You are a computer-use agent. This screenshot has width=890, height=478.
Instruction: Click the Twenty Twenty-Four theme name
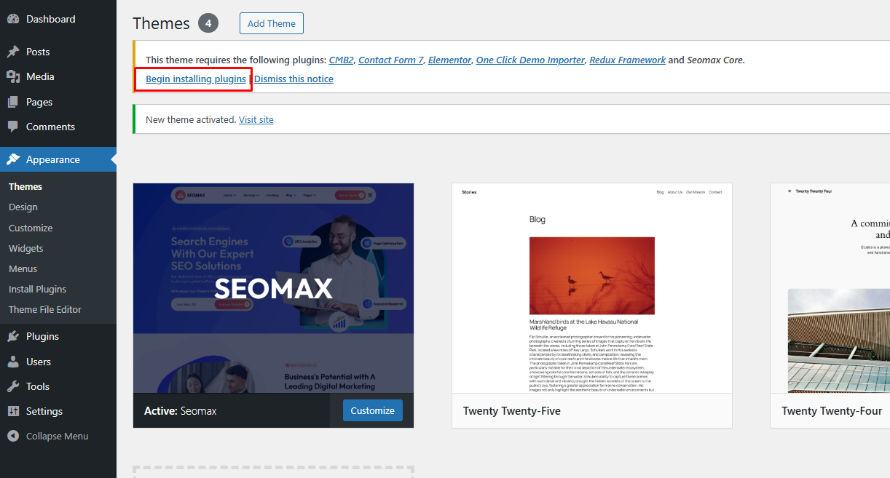pyautogui.click(x=832, y=411)
